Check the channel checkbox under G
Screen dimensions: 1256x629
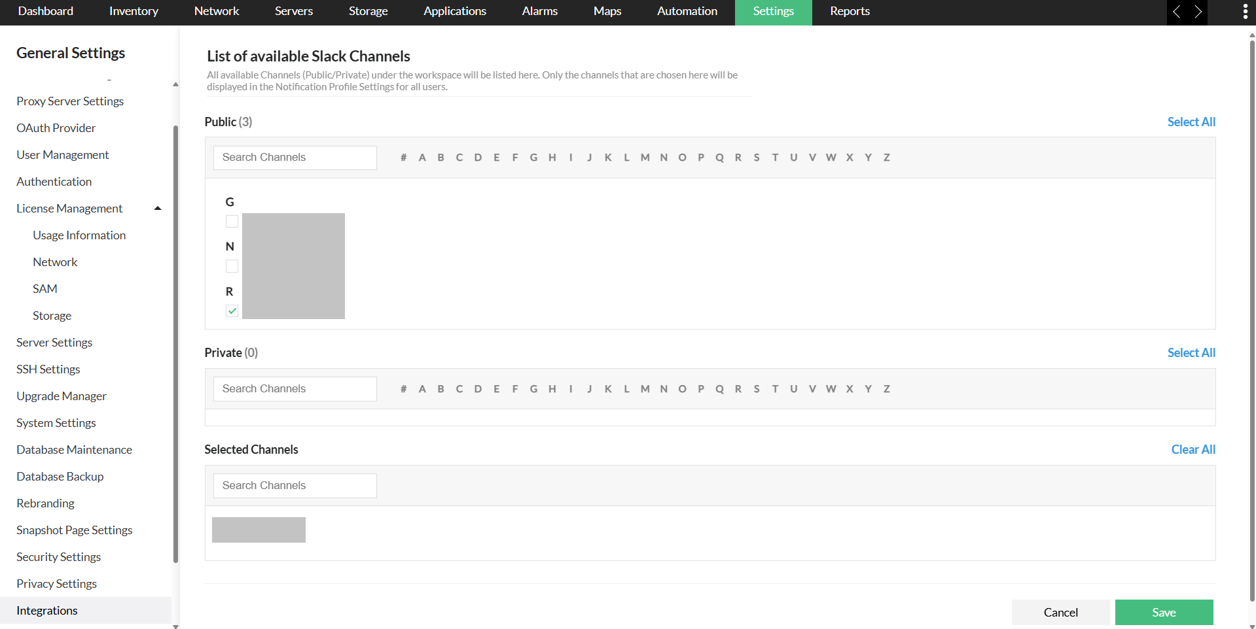(x=232, y=222)
